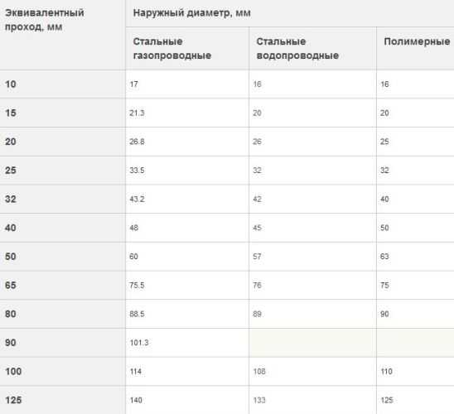Click the 'Эквивалентный проход, мм' column header
The image size is (454, 414).
pos(62,35)
